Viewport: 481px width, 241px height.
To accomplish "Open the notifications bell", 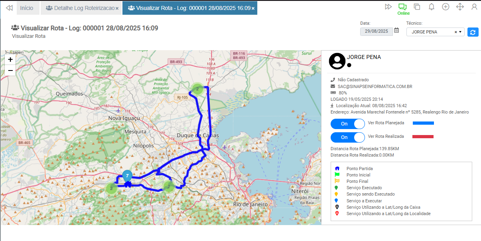I will (x=431, y=7).
